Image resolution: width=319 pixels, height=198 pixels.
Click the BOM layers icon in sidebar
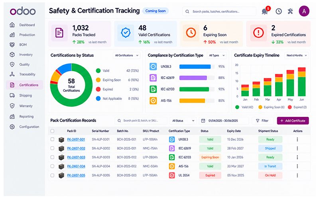coord(12,45)
